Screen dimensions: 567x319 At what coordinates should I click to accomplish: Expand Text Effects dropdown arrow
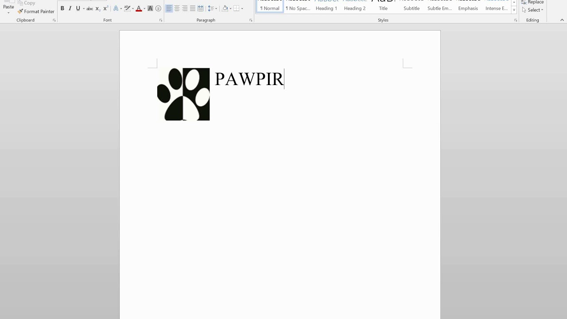[121, 8]
